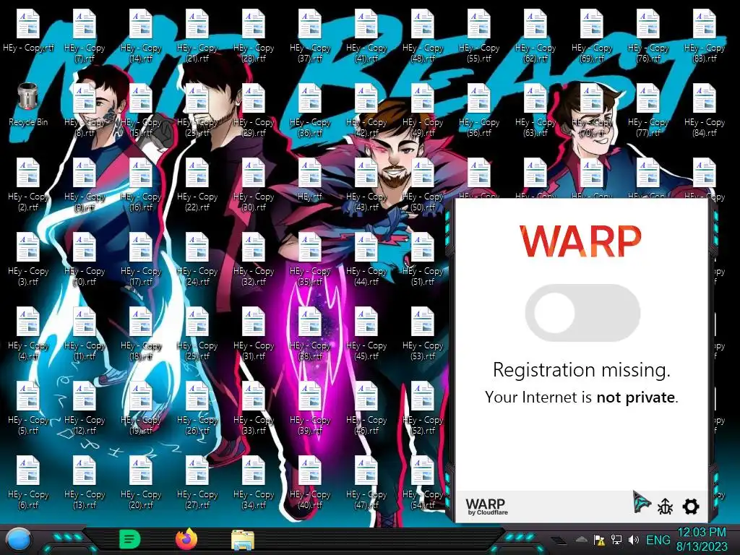The image size is (740, 555).
Task: Select HEy - Copy (10).rtf file
Action: 85,259
